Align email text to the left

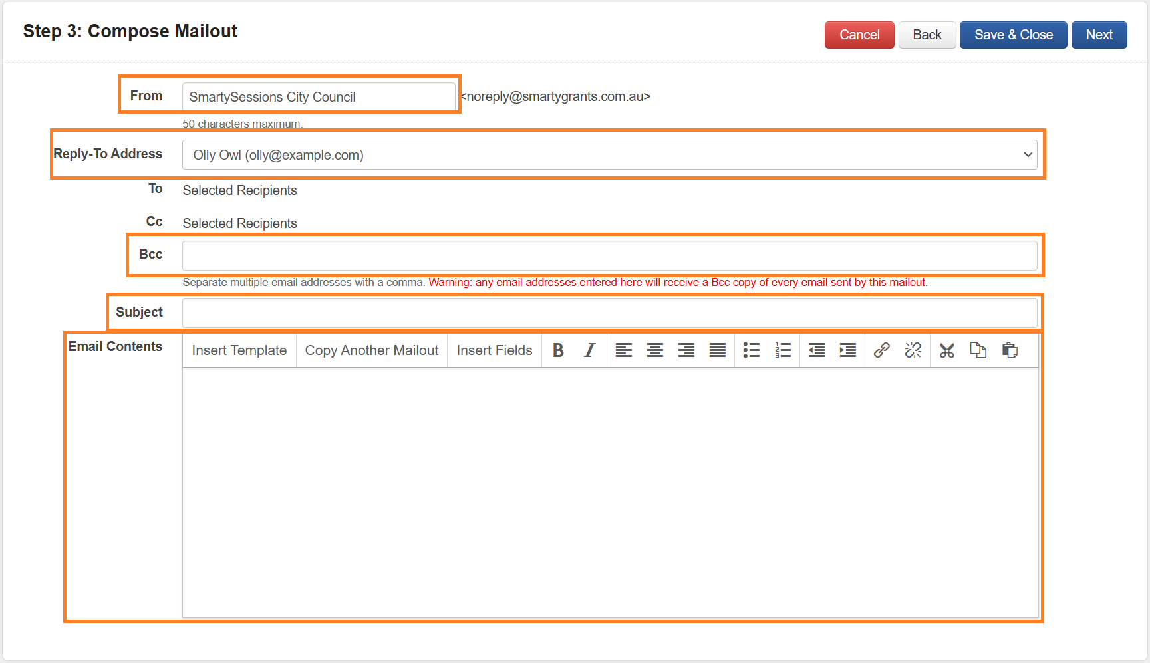623,350
